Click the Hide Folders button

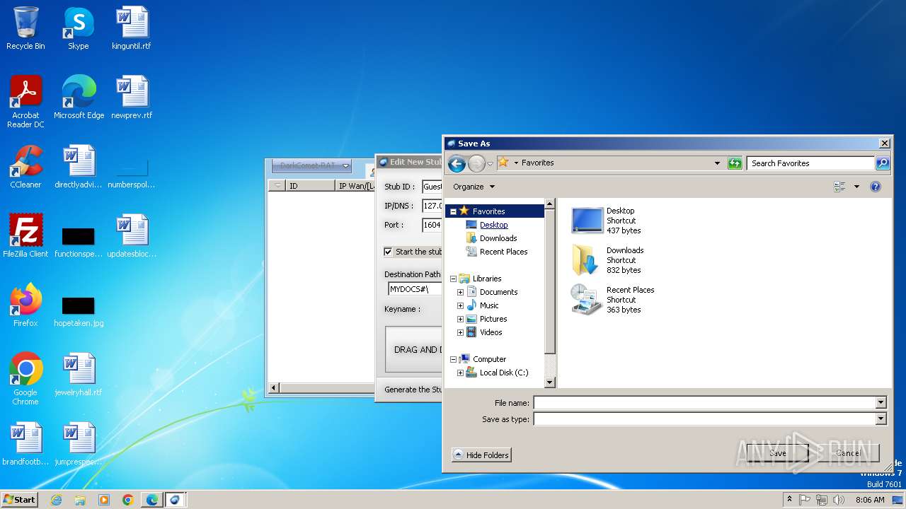tap(481, 455)
